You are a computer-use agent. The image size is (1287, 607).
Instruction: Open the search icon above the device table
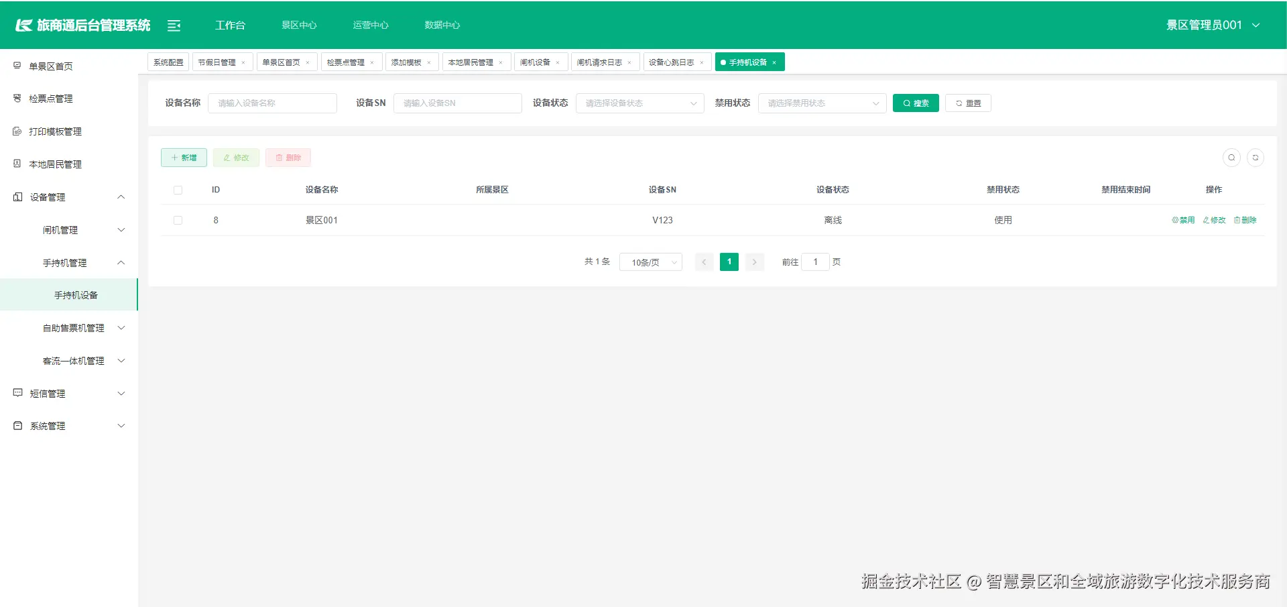[1231, 158]
